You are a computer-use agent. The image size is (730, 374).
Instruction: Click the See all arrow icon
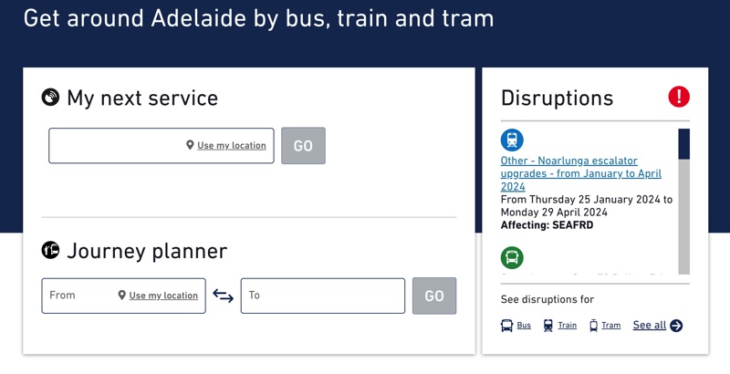[676, 326]
